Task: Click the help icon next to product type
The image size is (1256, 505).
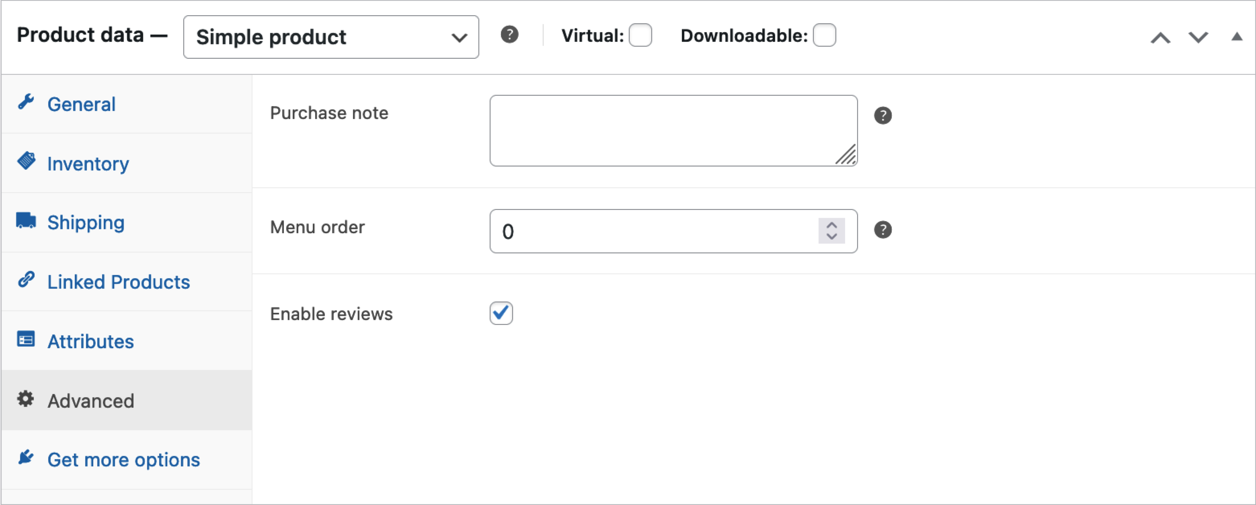Action: [x=509, y=35]
